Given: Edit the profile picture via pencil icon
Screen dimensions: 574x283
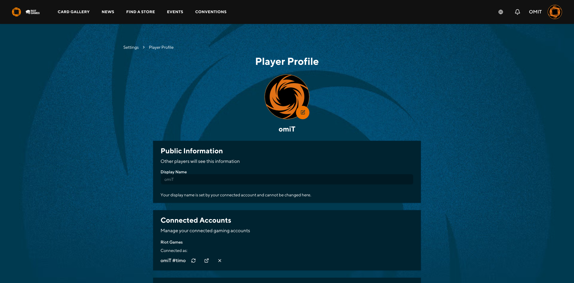Looking at the screenshot, I should 303,112.
